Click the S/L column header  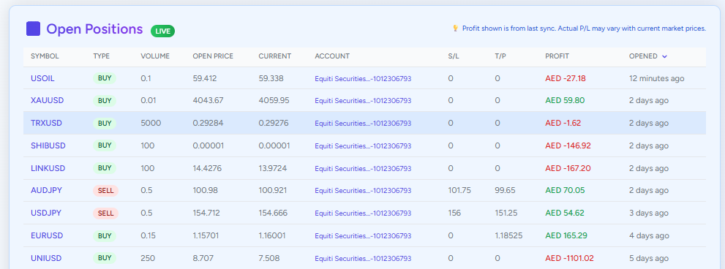pyautogui.click(x=454, y=56)
